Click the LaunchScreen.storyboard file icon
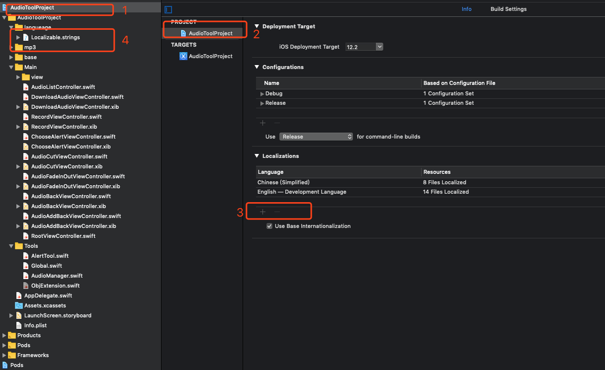This screenshot has height=370, width=605. point(19,315)
